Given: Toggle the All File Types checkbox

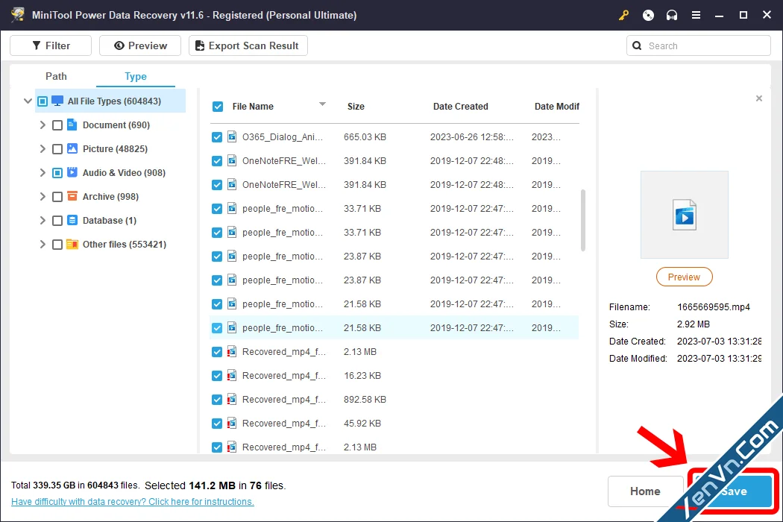Looking at the screenshot, I should [x=43, y=101].
